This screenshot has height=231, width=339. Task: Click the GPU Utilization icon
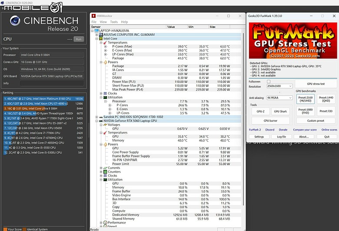(105, 179)
